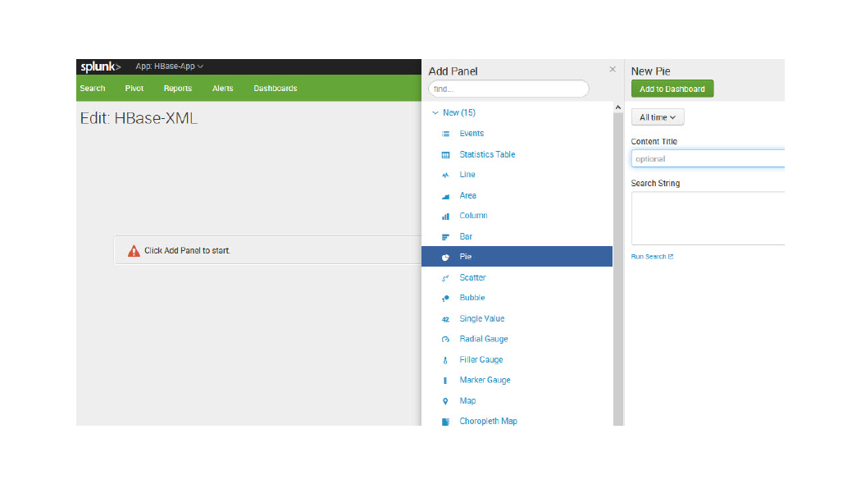Open the Run Search link
Image resolution: width=861 pixels, height=484 pixels.
coord(651,257)
